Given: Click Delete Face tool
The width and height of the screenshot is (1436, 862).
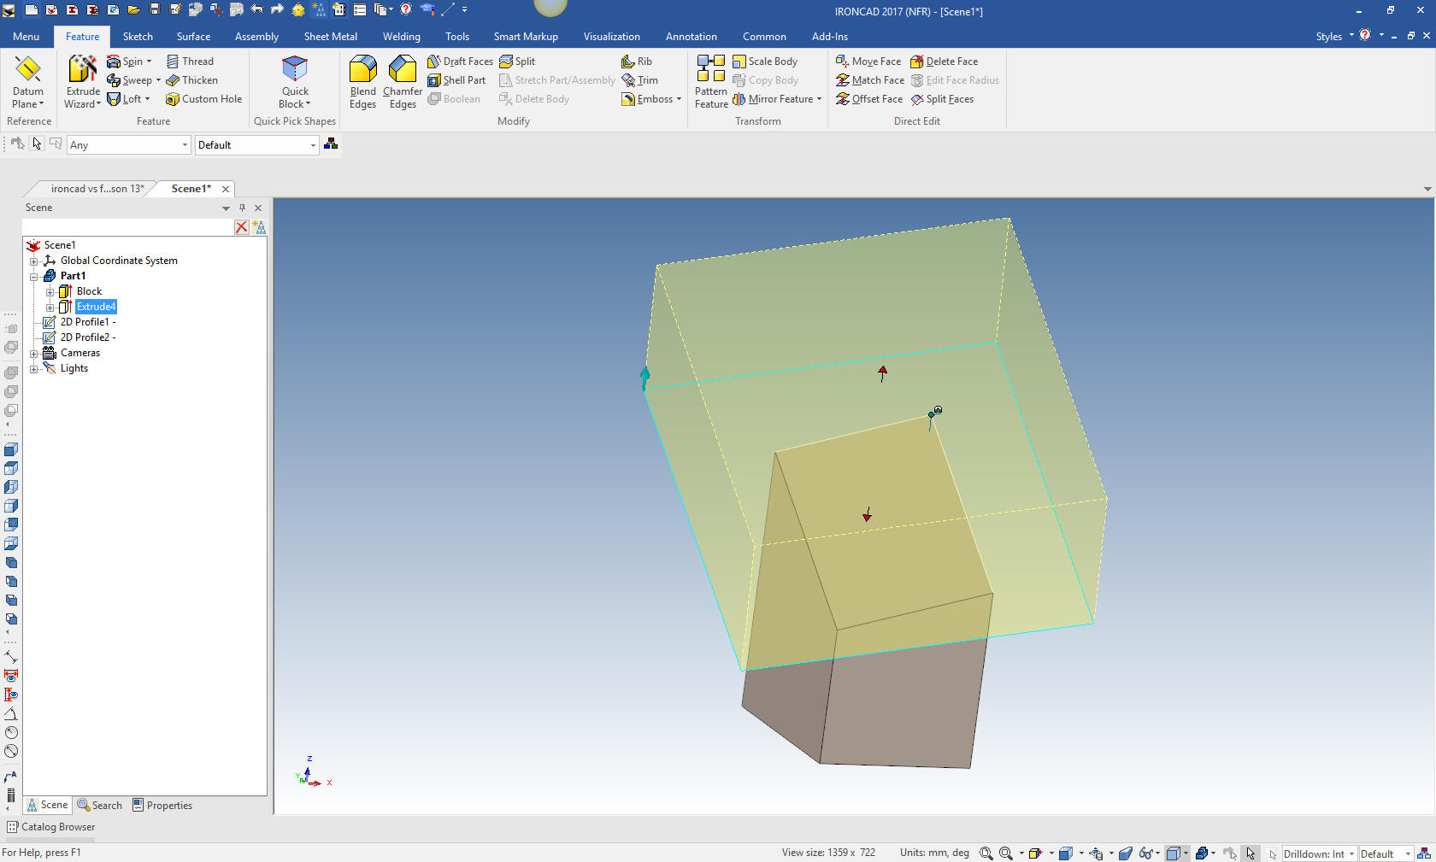Looking at the screenshot, I should [x=945, y=62].
